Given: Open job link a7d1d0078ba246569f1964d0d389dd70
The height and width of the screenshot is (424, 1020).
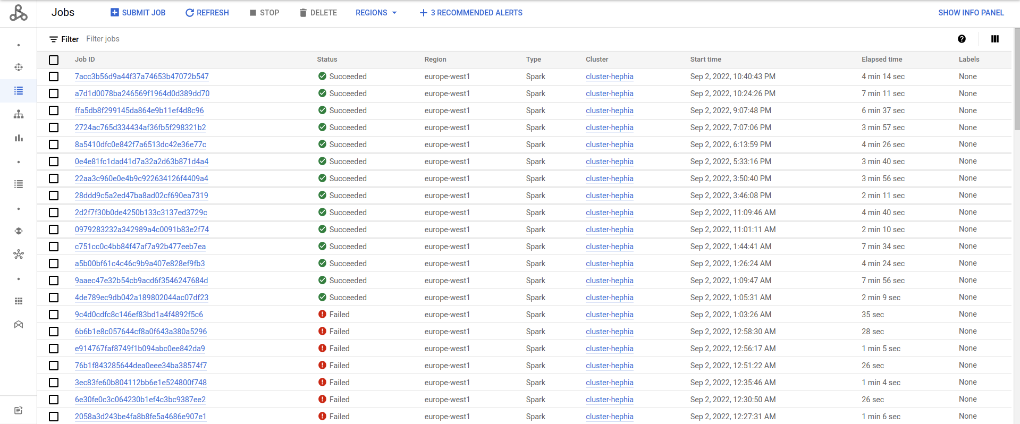Looking at the screenshot, I should pos(142,94).
